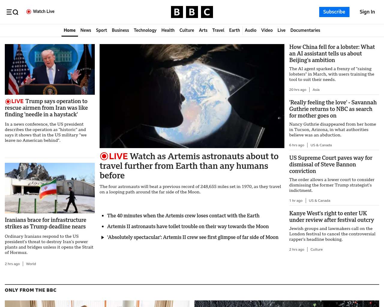The height and width of the screenshot is (307, 384).
Task: Open the Steve Bannon Supreme Court story
Action: coord(331,164)
